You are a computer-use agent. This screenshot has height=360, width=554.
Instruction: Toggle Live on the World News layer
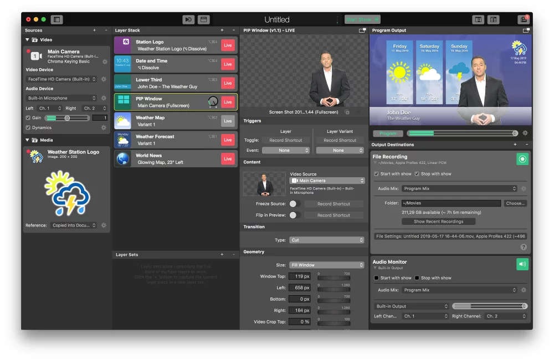228,158
